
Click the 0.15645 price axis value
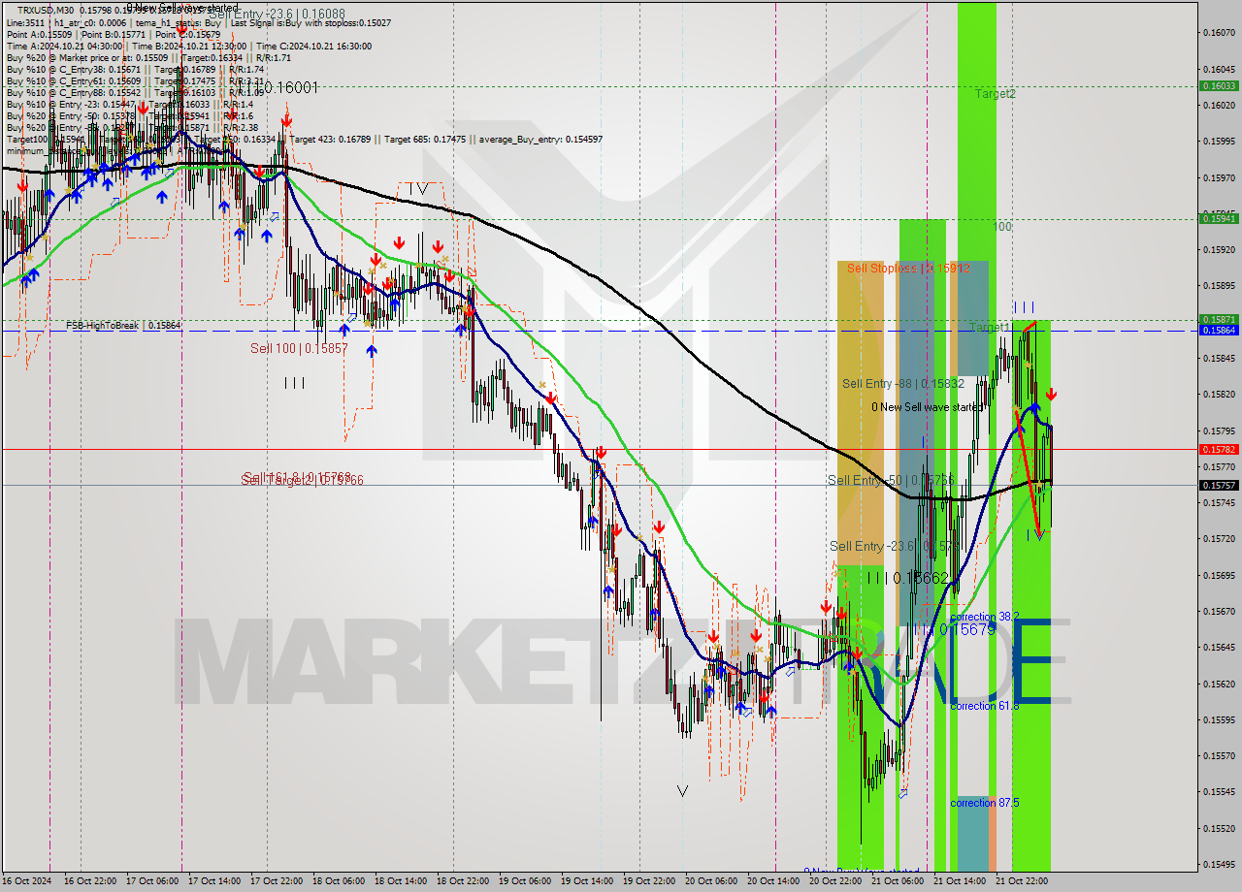(x=1219, y=647)
